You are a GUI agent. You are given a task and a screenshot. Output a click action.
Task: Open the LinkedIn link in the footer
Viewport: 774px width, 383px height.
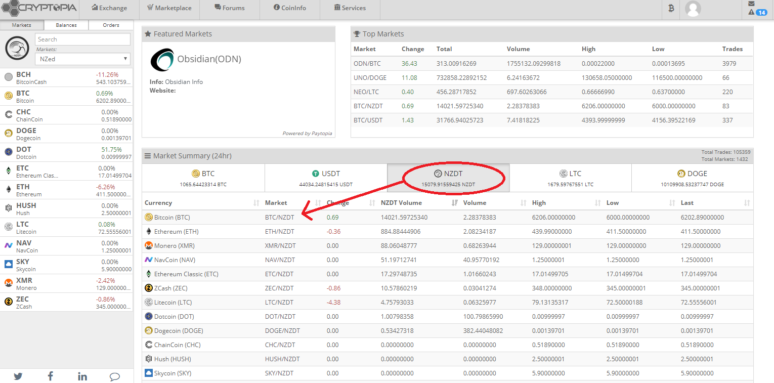pos(82,376)
